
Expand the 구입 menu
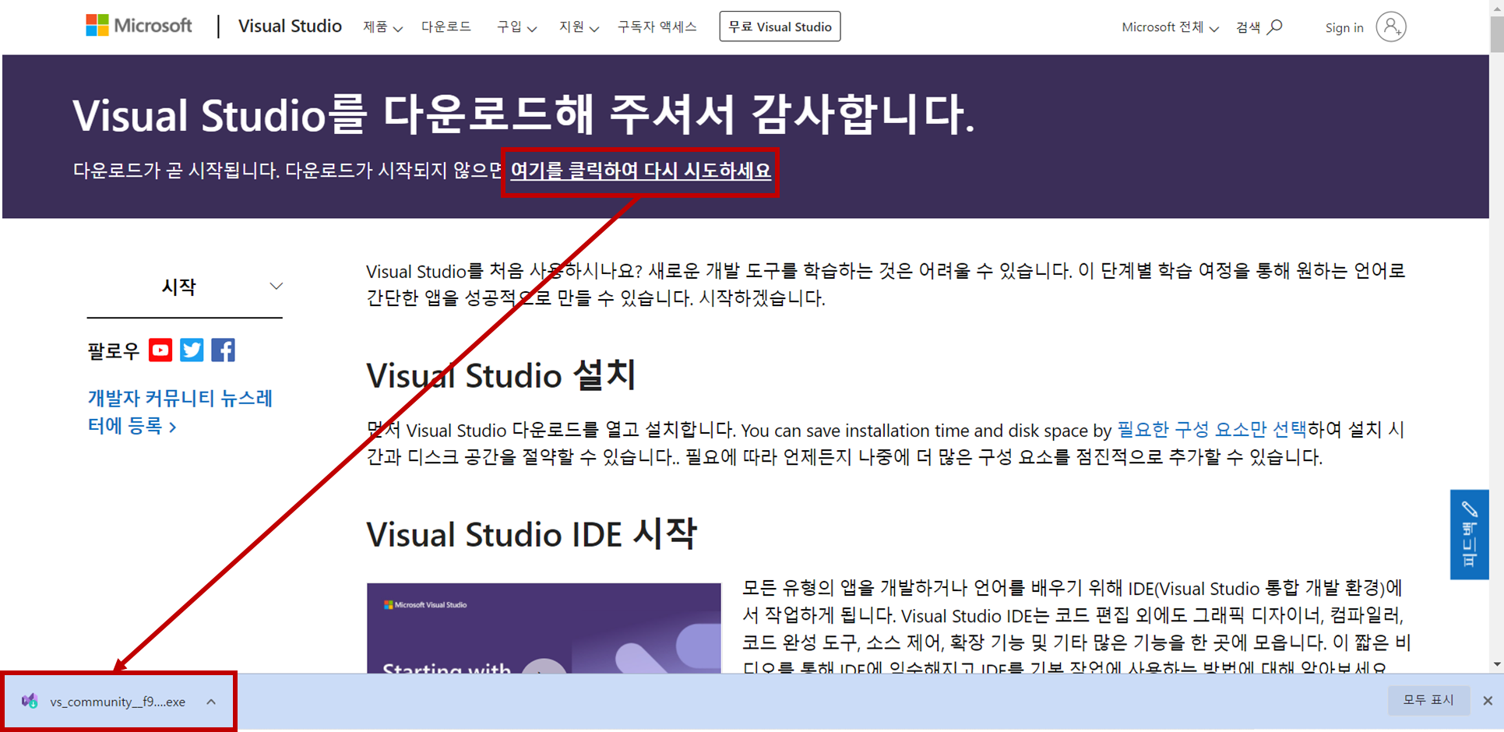[x=517, y=27]
